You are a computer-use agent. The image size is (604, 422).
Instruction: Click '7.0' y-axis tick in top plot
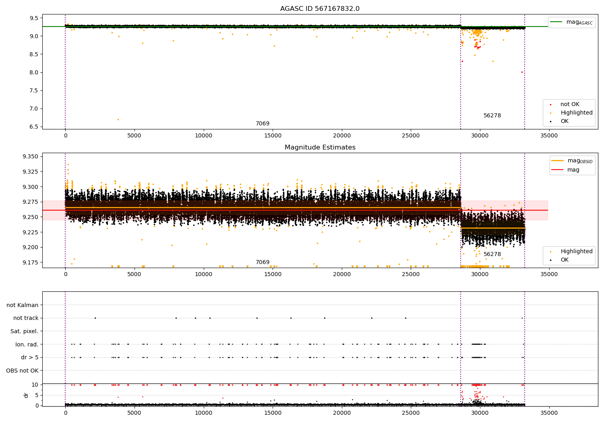34,109
